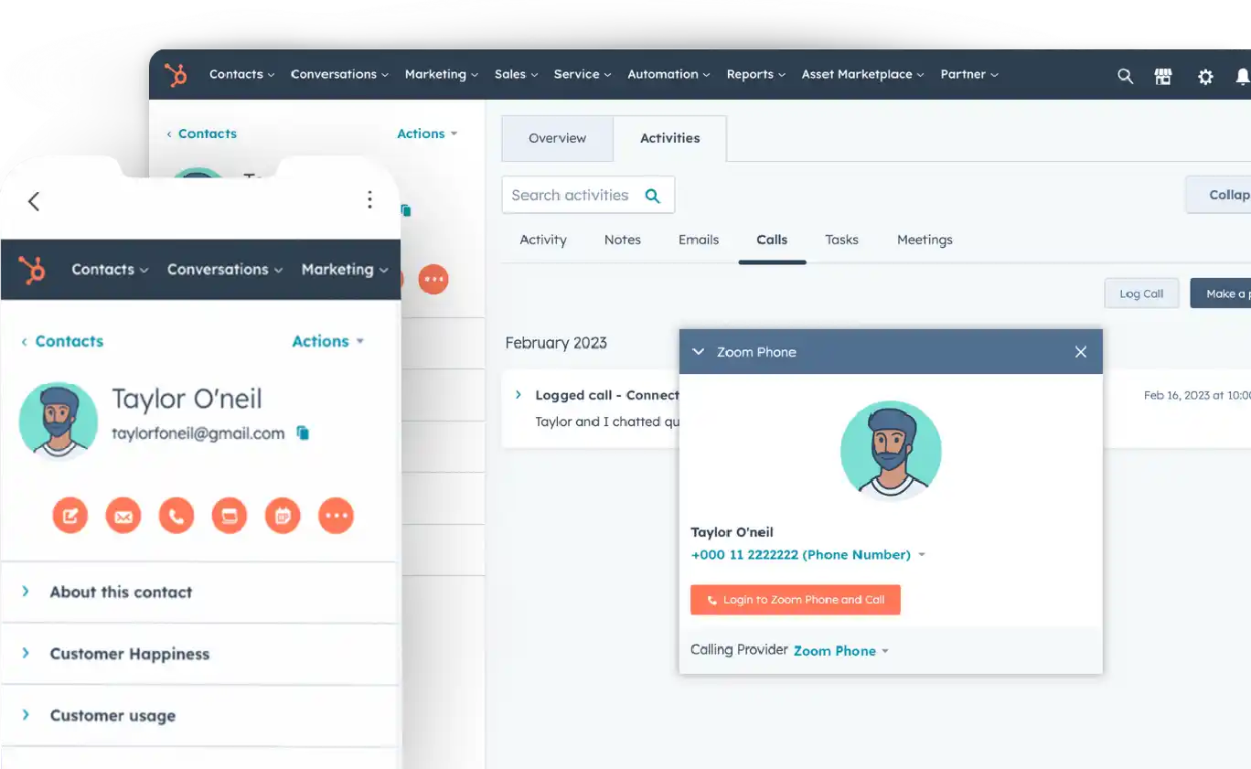The width and height of the screenshot is (1251, 769).
Task: Open the marketplace storefront icon
Action: 1163,76
